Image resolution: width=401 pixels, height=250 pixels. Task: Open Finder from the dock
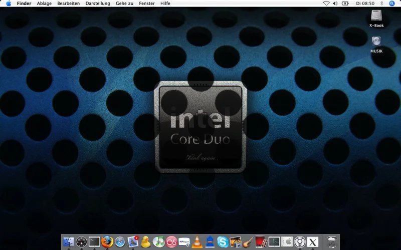pyautogui.click(x=69, y=242)
